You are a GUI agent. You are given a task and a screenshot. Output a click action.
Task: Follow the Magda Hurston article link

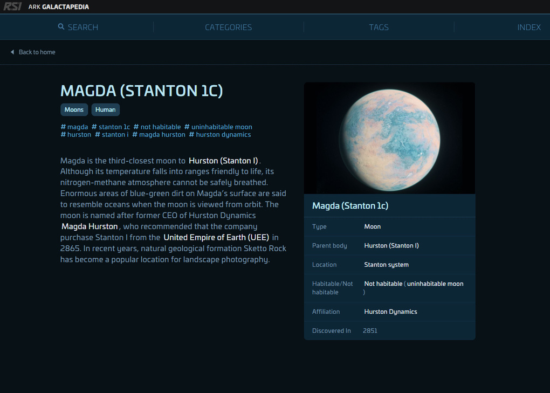(x=90, y=226)
